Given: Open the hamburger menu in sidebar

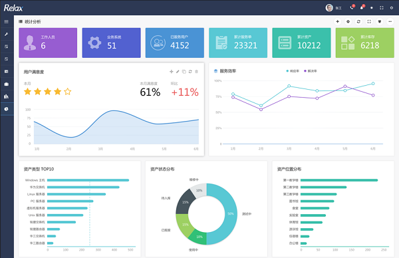Looking at the screenshot, I should (x=7, y=22).
